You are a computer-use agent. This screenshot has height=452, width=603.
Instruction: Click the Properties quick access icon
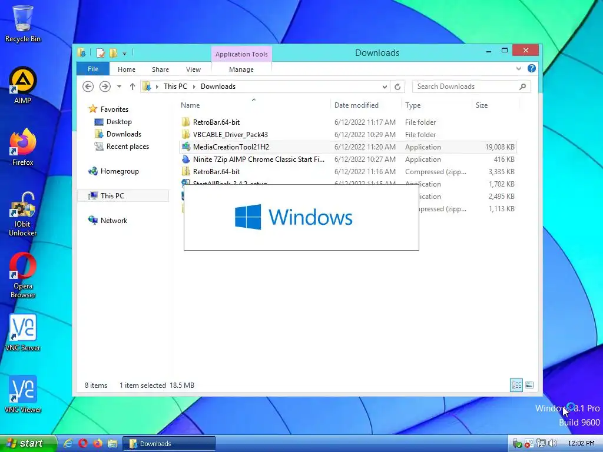click(x=101, y=53)
